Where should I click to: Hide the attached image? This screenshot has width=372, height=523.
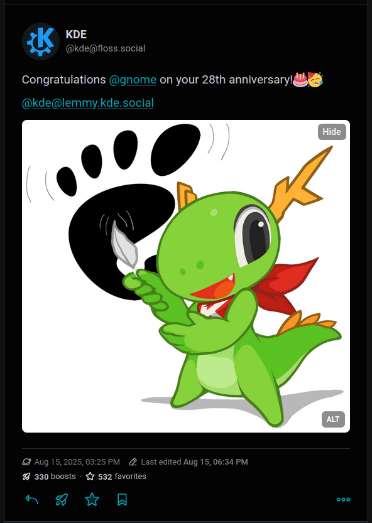[x=332, y=132]
